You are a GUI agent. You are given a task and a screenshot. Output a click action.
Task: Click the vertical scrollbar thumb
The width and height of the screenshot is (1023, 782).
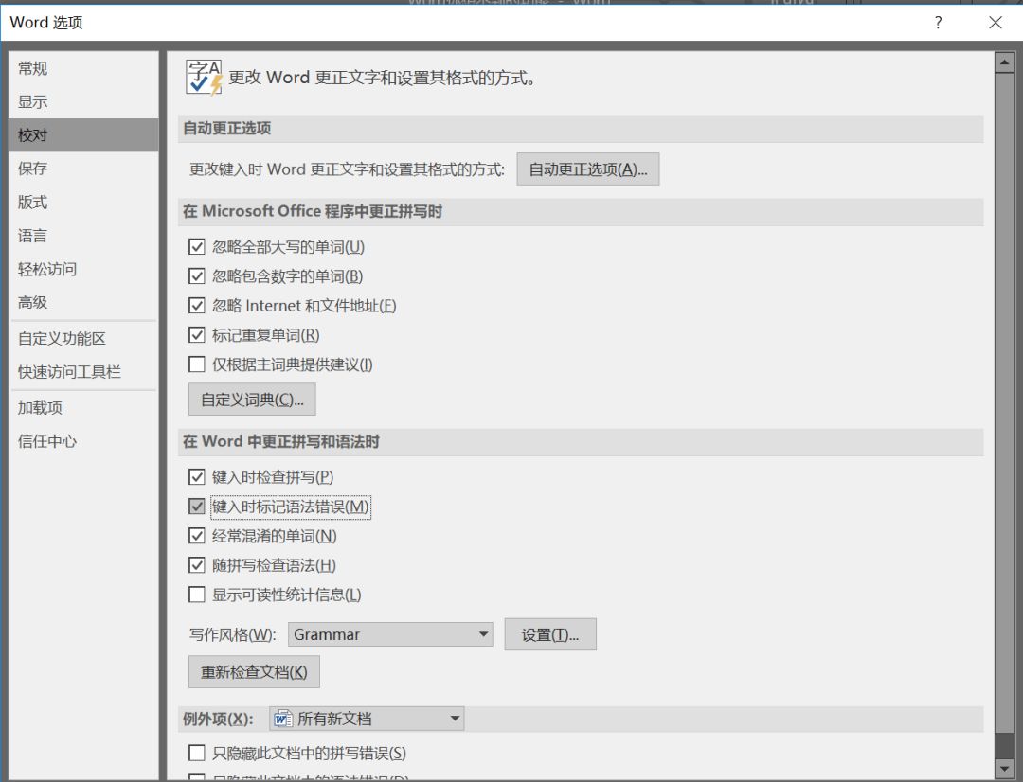(x=1004, y=402)
